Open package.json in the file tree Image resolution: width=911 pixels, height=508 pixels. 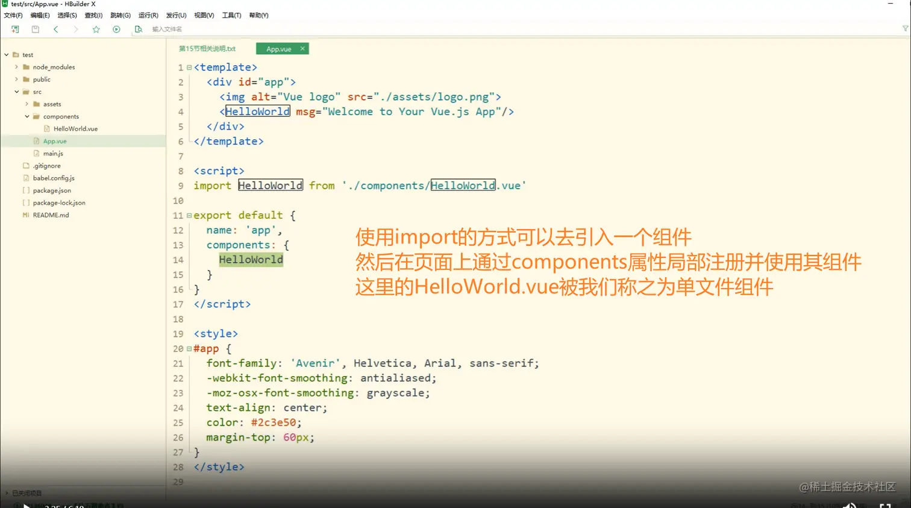pyautogui.click(x=52, y=190)
